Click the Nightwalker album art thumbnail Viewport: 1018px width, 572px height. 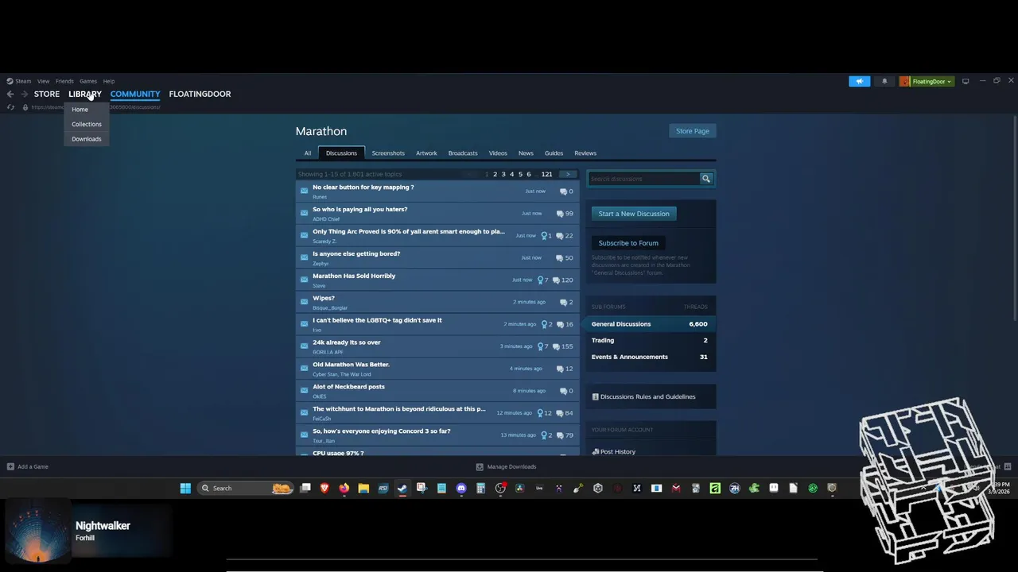click(38, 531)
